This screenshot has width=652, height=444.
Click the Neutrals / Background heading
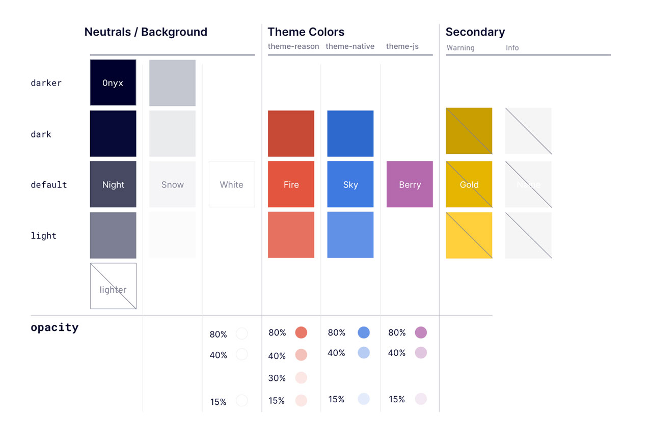click(x=146, y=32)
